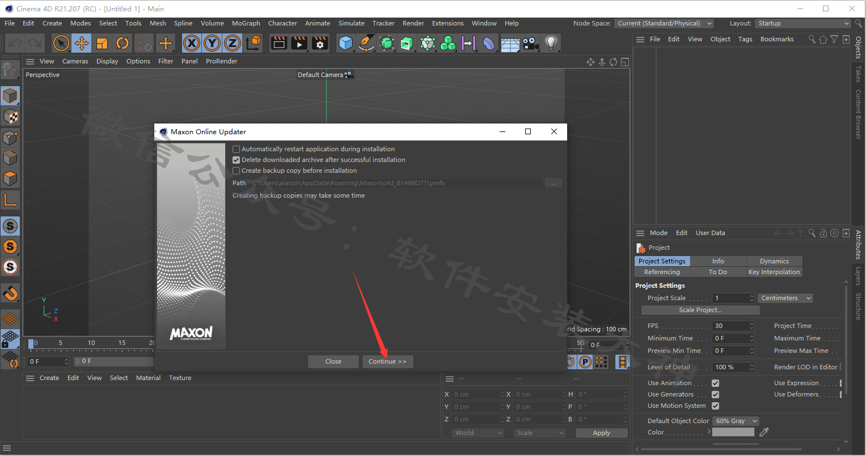This screenshot has height=456, width=866.
Task: Open the Extensions menu
Action: point(447,23)
